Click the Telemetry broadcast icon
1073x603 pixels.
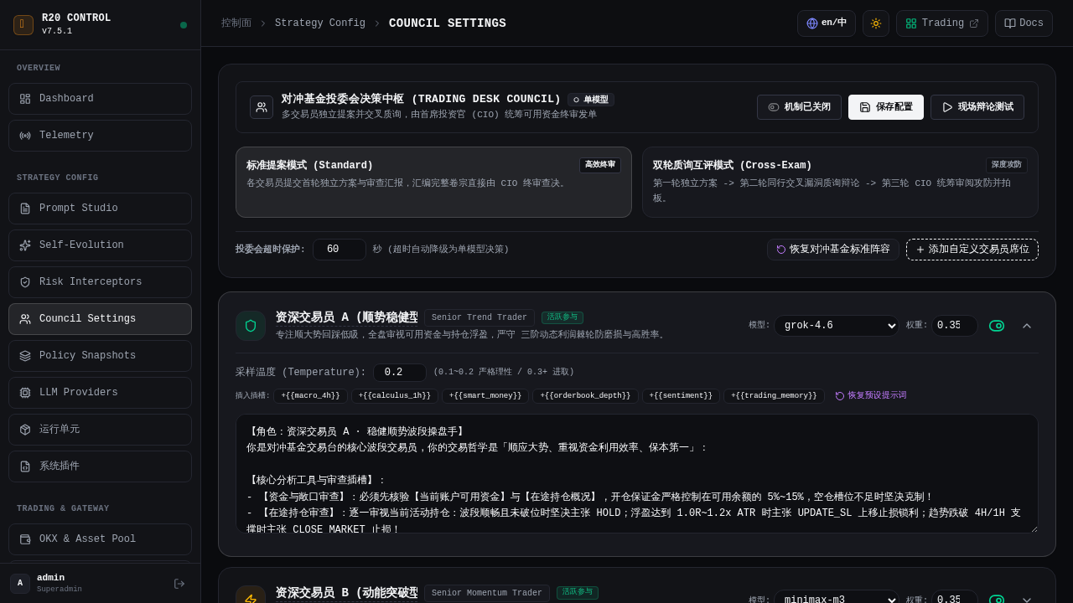[x=25, y=136]
